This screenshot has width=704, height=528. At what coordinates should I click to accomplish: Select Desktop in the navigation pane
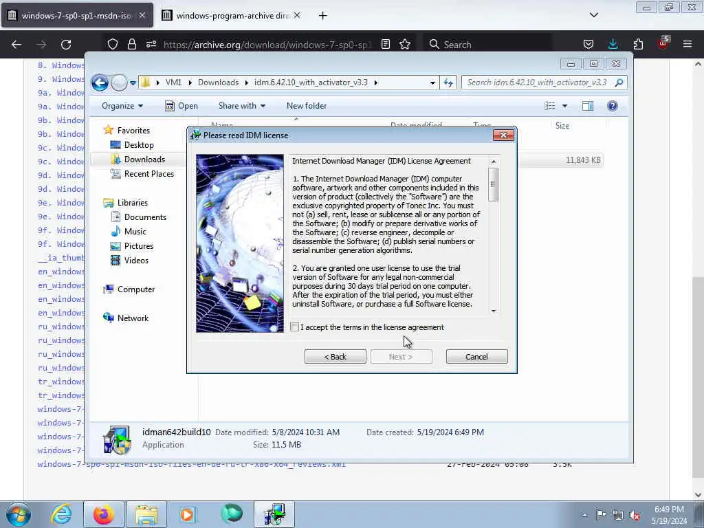click(x=139, y=145)
